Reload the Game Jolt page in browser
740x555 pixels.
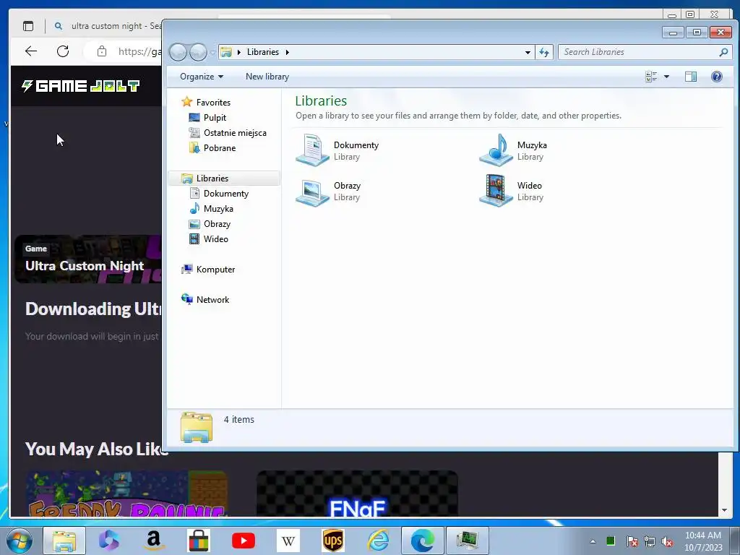(63, 51)
